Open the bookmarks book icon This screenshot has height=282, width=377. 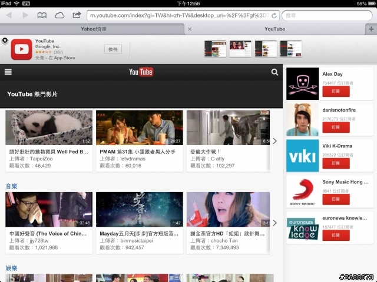(x=42, y=15)
